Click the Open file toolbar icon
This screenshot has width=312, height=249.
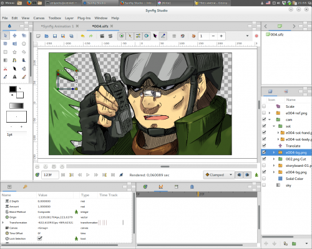point(47,36)
